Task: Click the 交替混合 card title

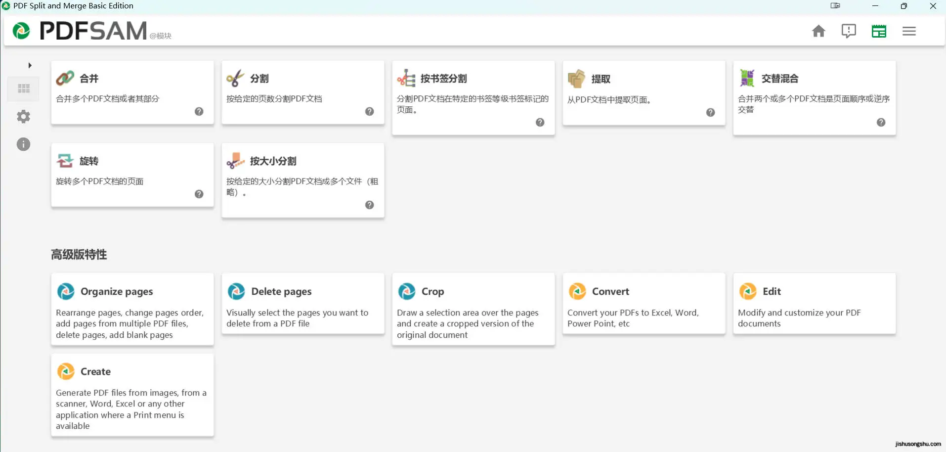Action: tap(780, 78)
